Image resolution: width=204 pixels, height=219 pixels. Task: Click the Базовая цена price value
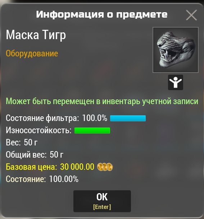coord(77,167)
